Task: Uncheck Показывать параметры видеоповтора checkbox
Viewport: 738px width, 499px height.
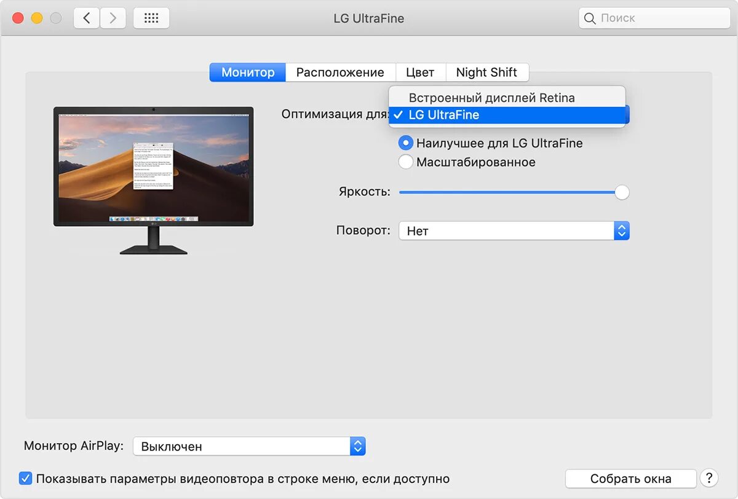Action: tap(25, 478)
